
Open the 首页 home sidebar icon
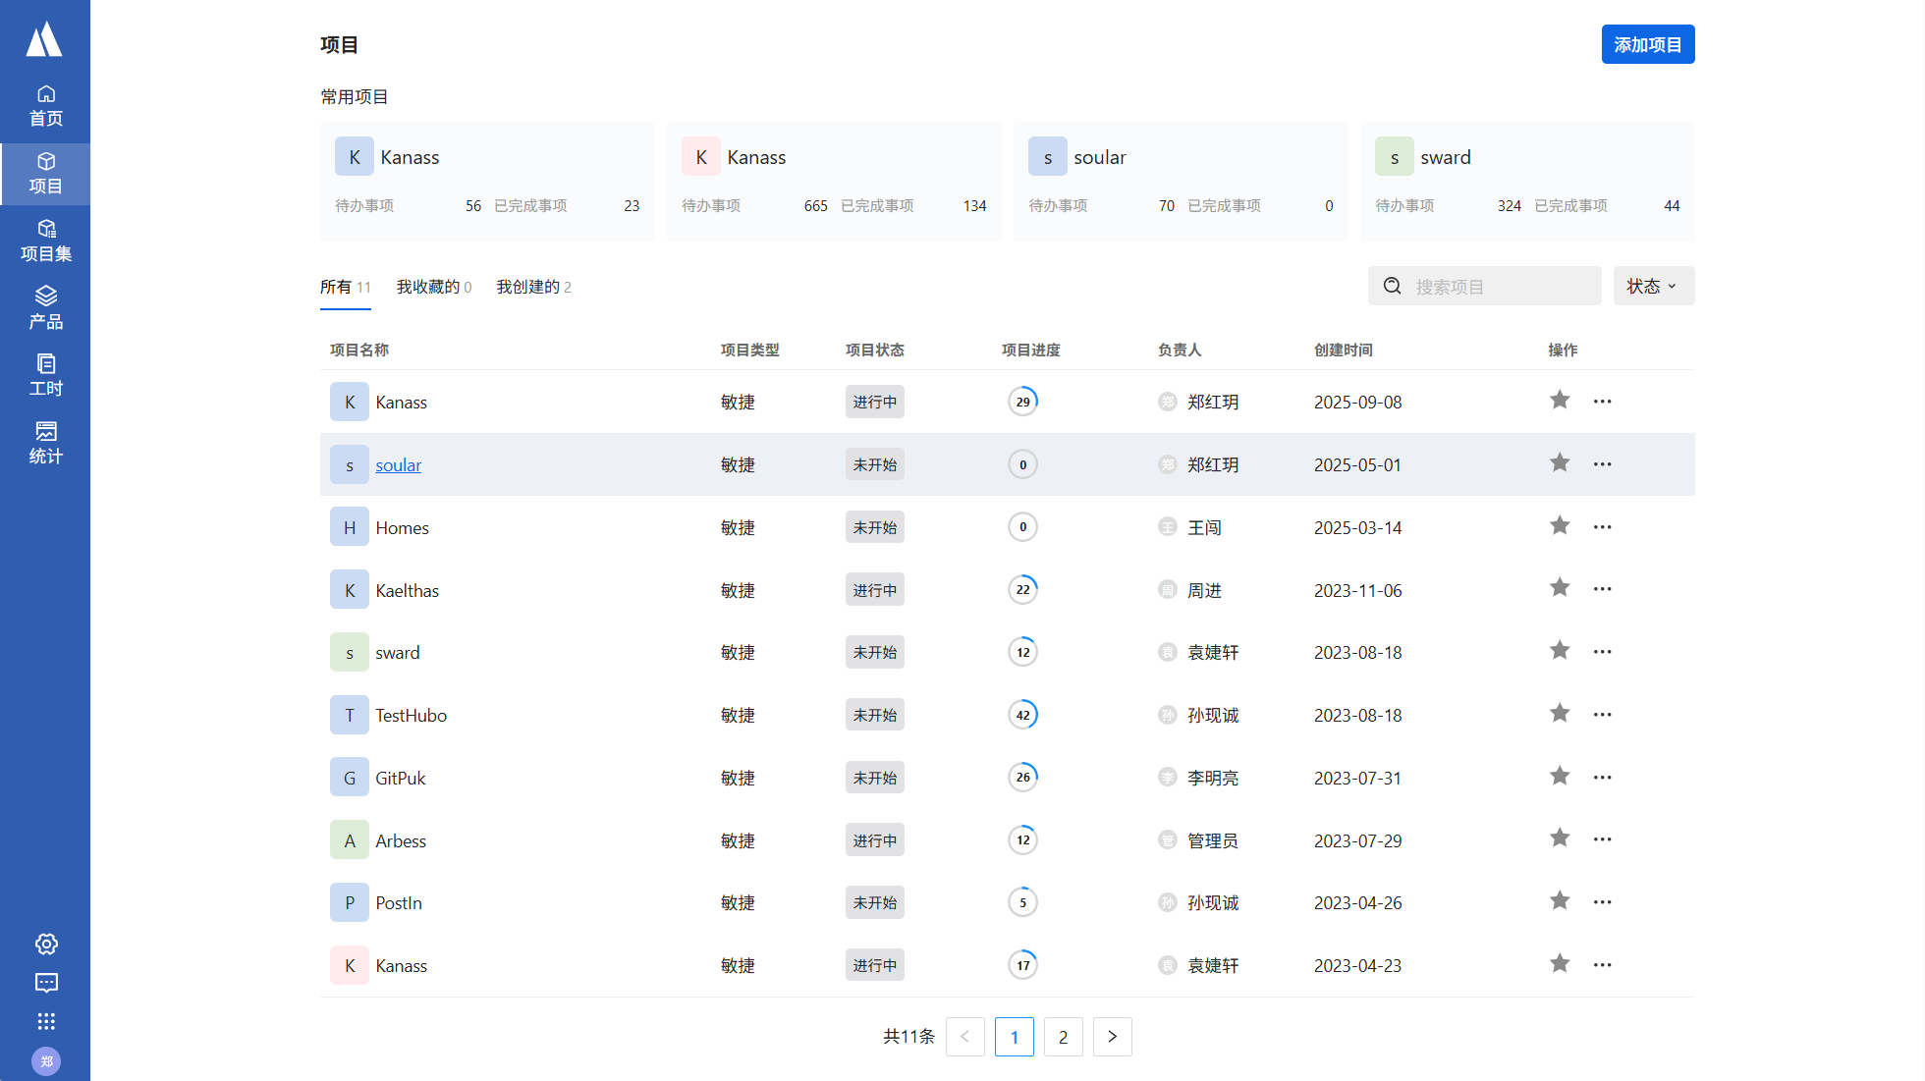[45, 105]
